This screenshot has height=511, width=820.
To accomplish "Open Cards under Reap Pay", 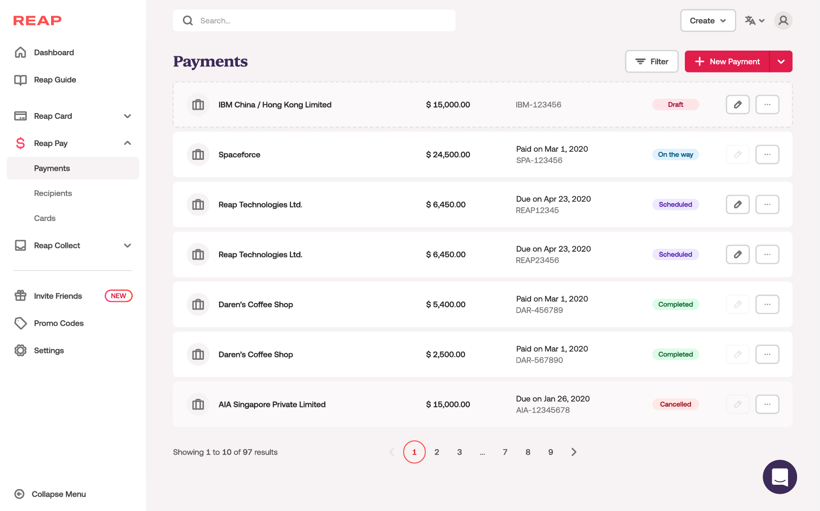I will point(45,218).
